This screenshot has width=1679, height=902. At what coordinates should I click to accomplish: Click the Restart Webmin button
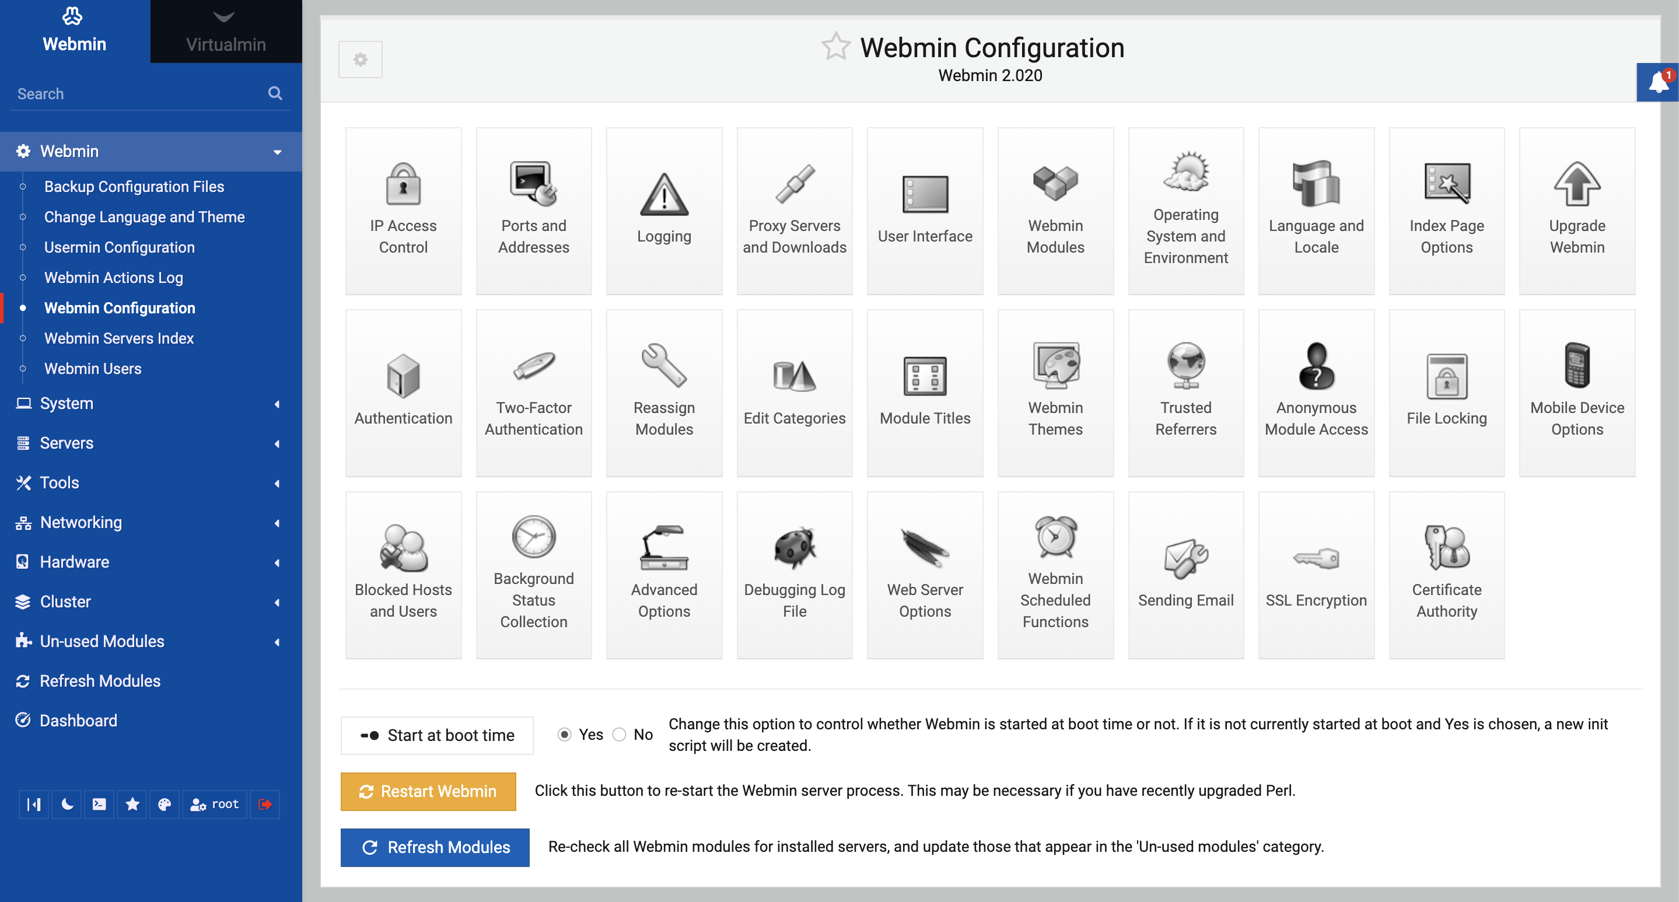pyautogui.click(x=429, y=791)
